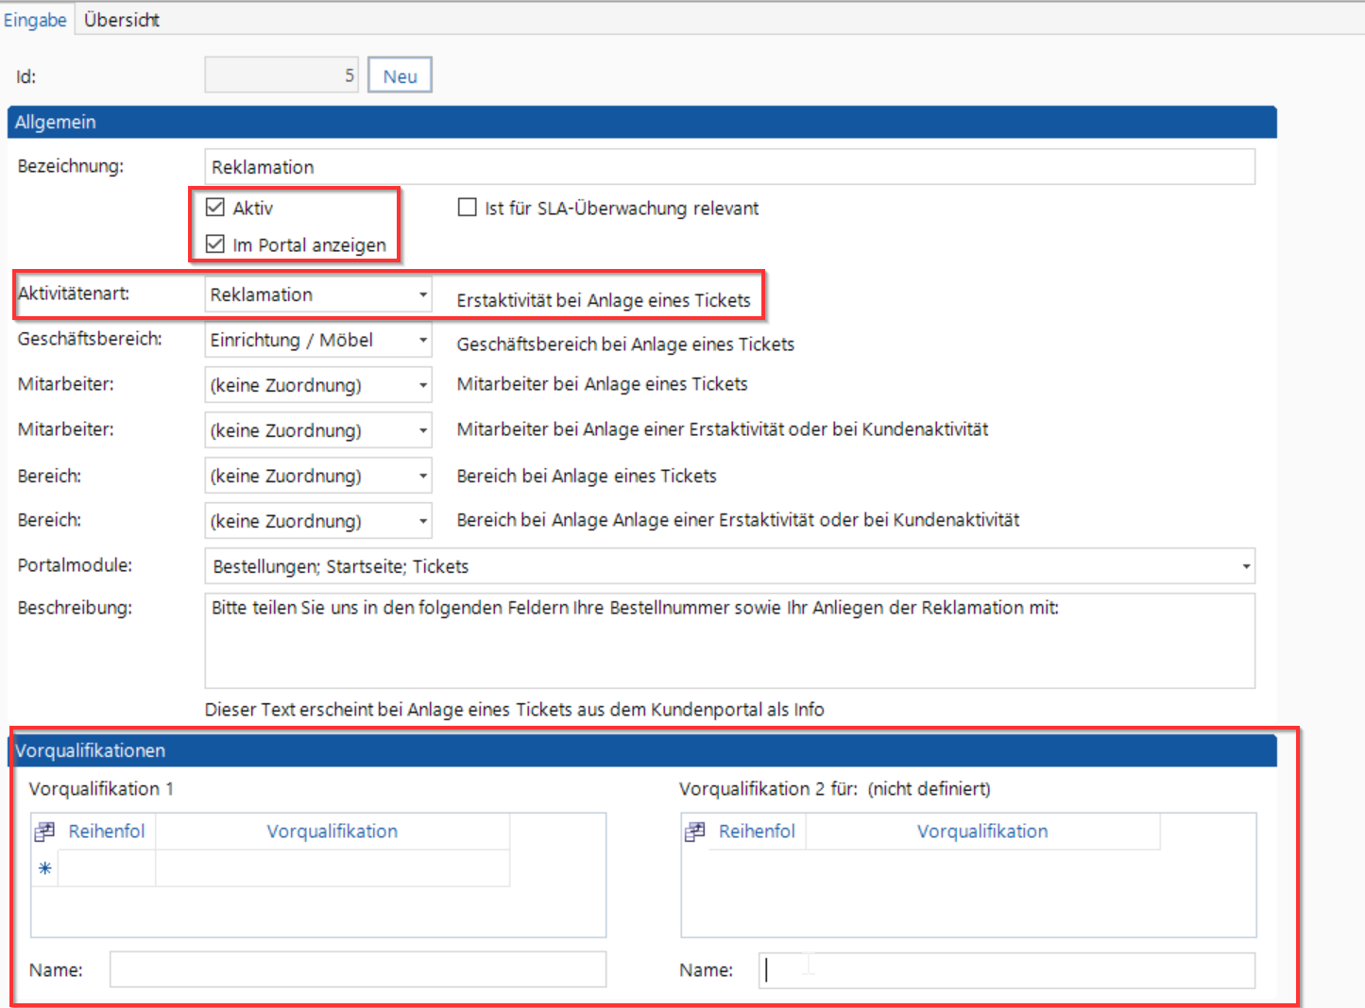Expand Mitarbeiter bei Erstaktivität oder Kundenaktivität dropdown
Screen dimensions: 1365x1008
[422, 430]
